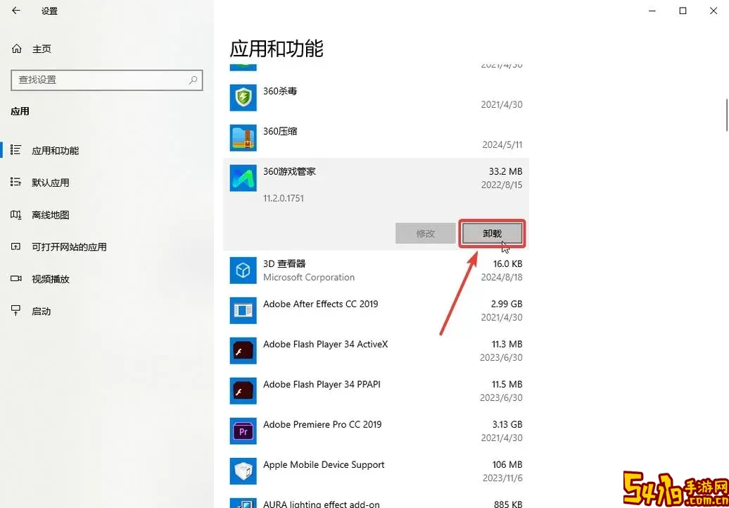
Task: Open the Home (主页) icon
Action: click(17, 49)
